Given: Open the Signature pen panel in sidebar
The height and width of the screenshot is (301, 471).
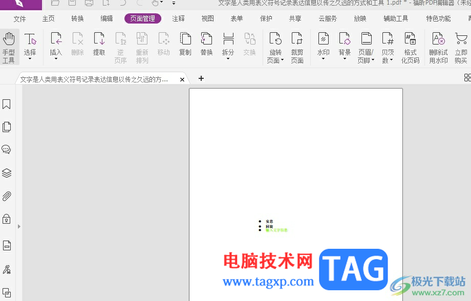Looking at the screenshot, I should tap(7, 269).
